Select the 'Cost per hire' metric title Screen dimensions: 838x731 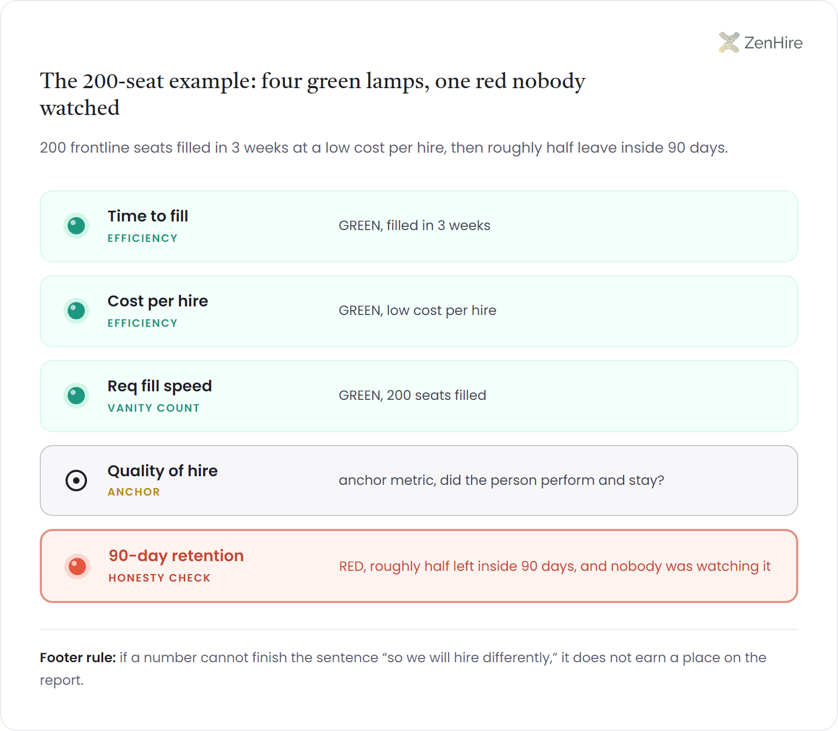tap(158, 301)
